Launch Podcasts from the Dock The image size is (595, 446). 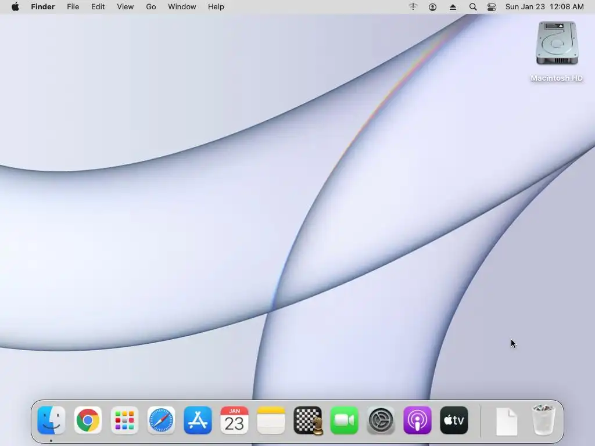[417, 420]
